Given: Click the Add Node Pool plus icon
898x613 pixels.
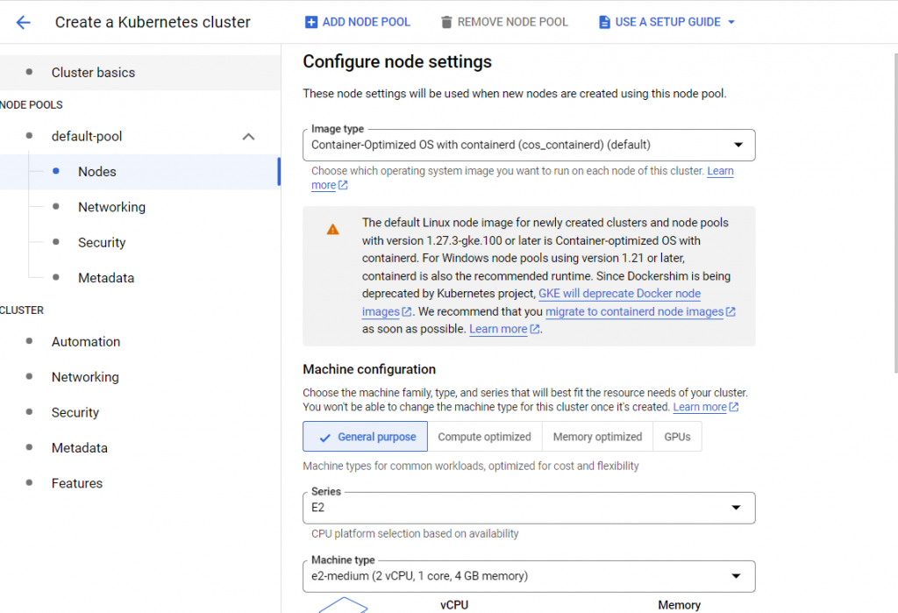Looking at the screenshot, I should click(x=311, y=22).
